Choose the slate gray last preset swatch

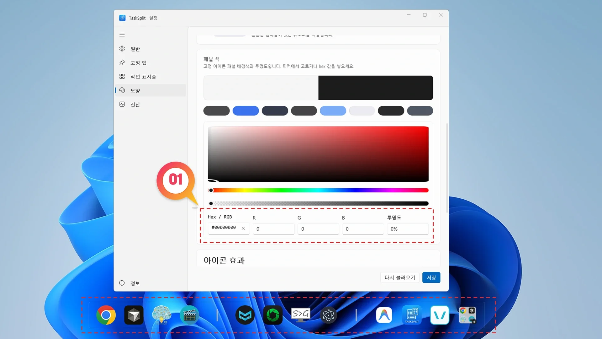tap(420, 111)
